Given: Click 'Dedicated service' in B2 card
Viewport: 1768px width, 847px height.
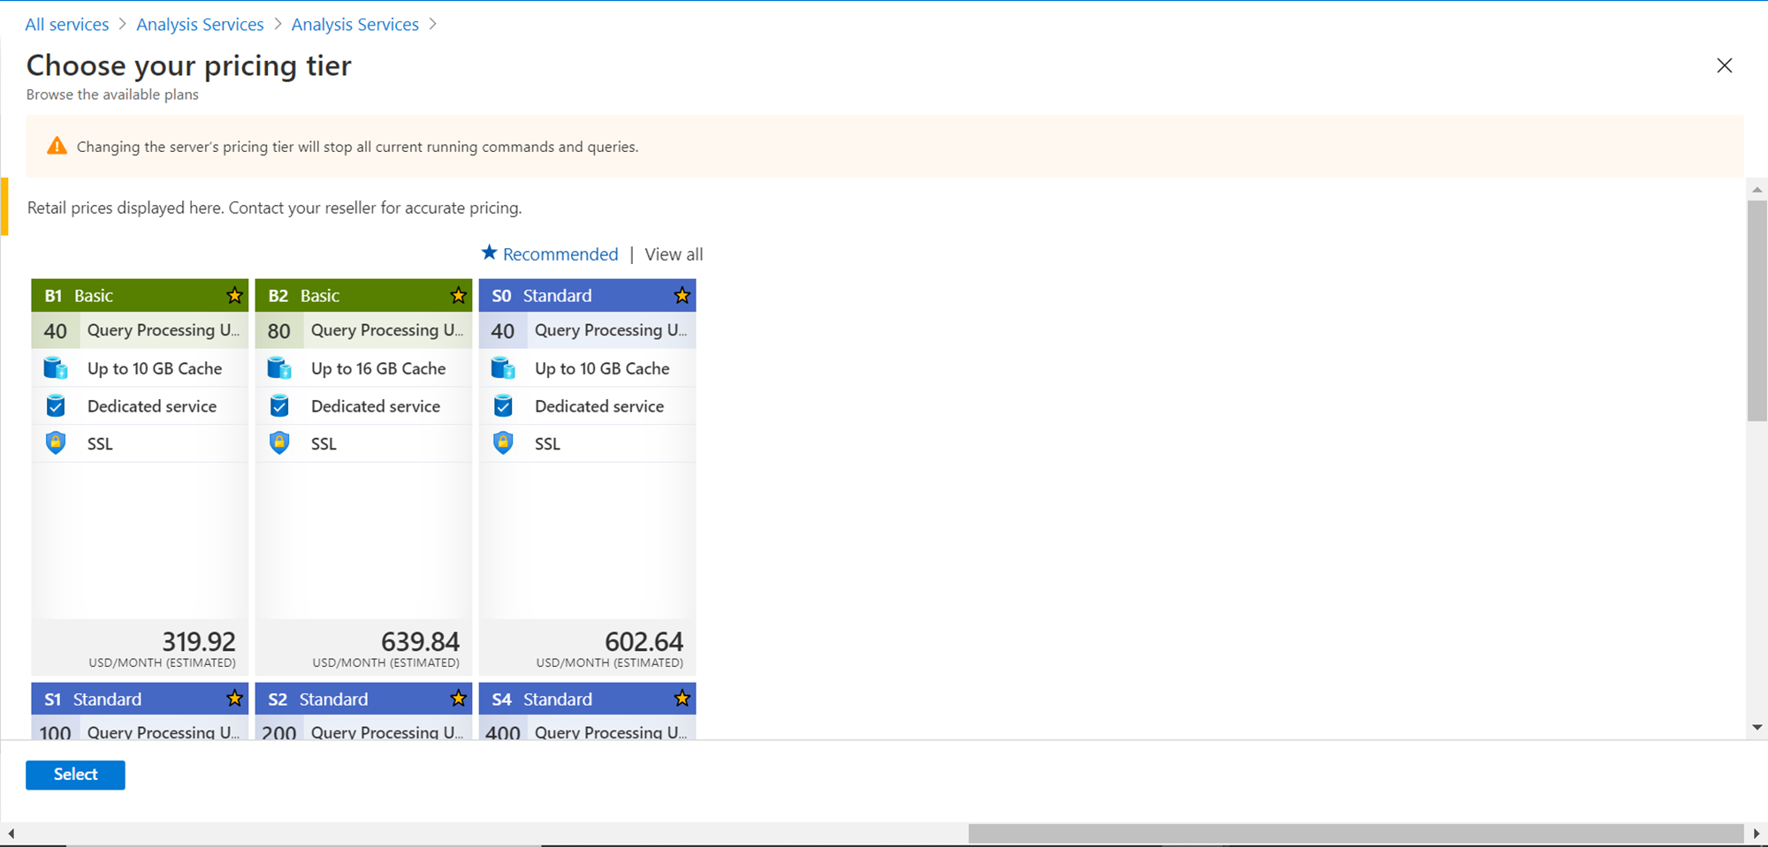Looking at the screenshot, I should point(376,406).
